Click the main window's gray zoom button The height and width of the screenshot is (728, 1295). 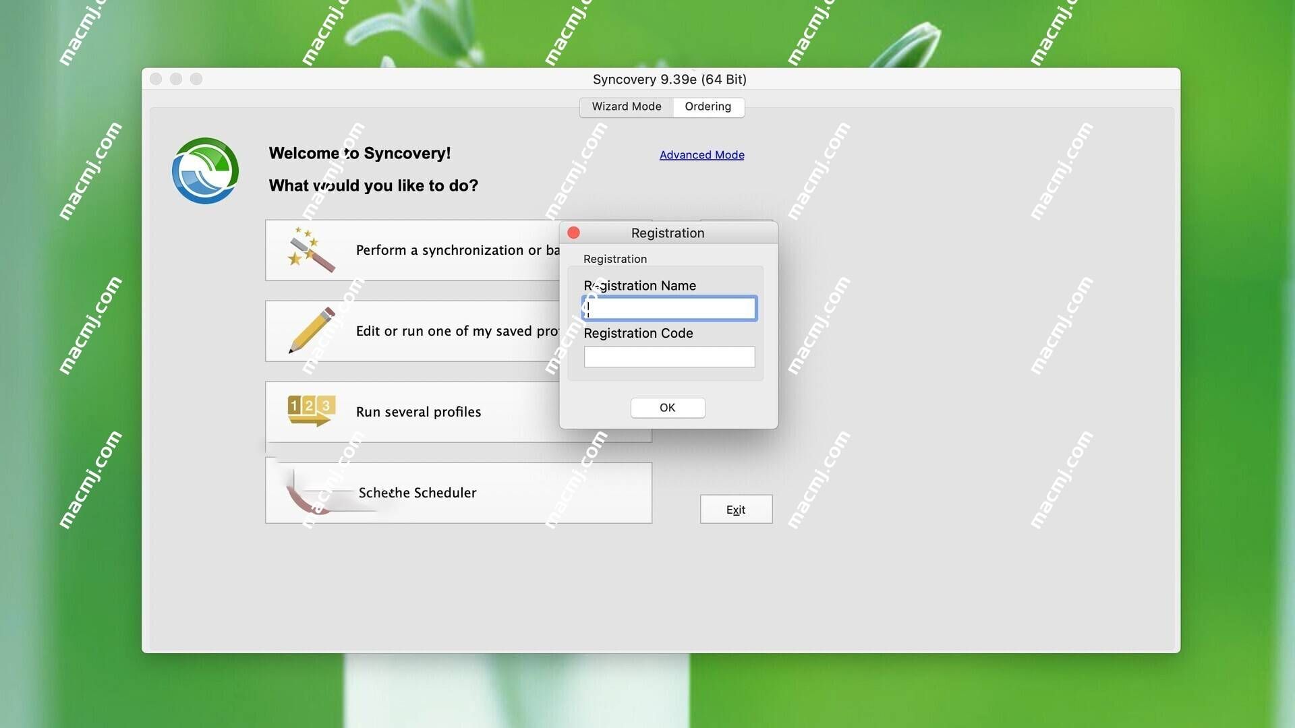click(x=196, y=79)
